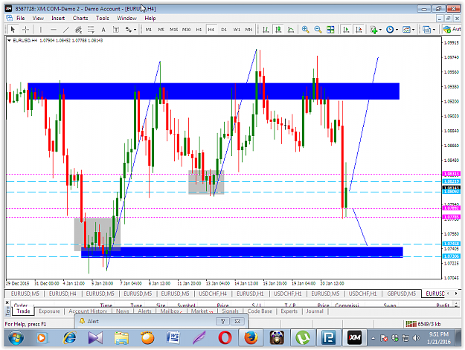Click the Text (A) tool
Viewport: 465px width, 350px height.
pos(103,29)
